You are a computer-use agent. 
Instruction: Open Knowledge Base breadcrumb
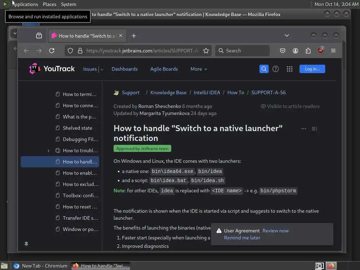168,92
